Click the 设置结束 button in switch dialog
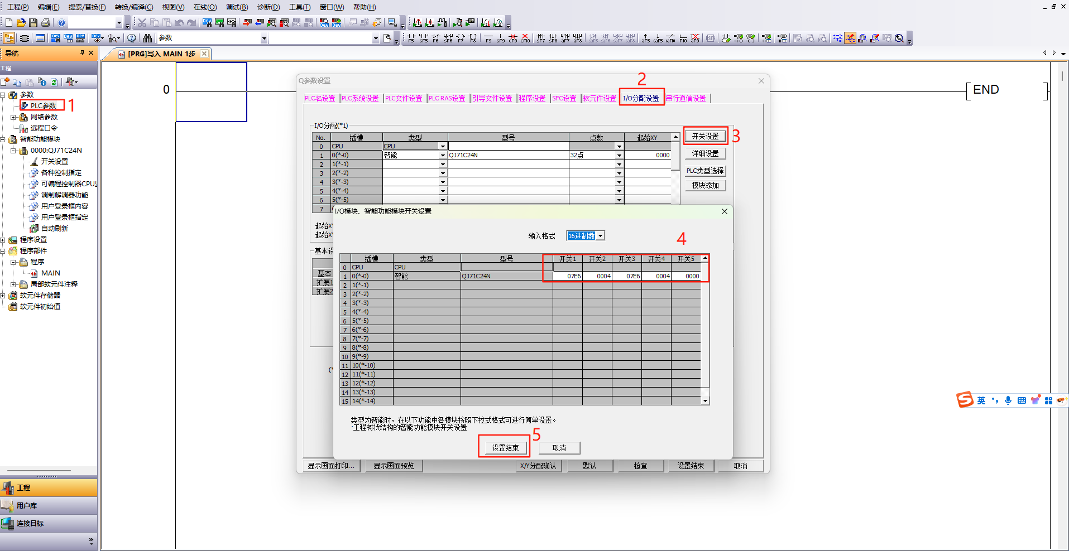Screen dimensions: 1069x551 (505, 448)
